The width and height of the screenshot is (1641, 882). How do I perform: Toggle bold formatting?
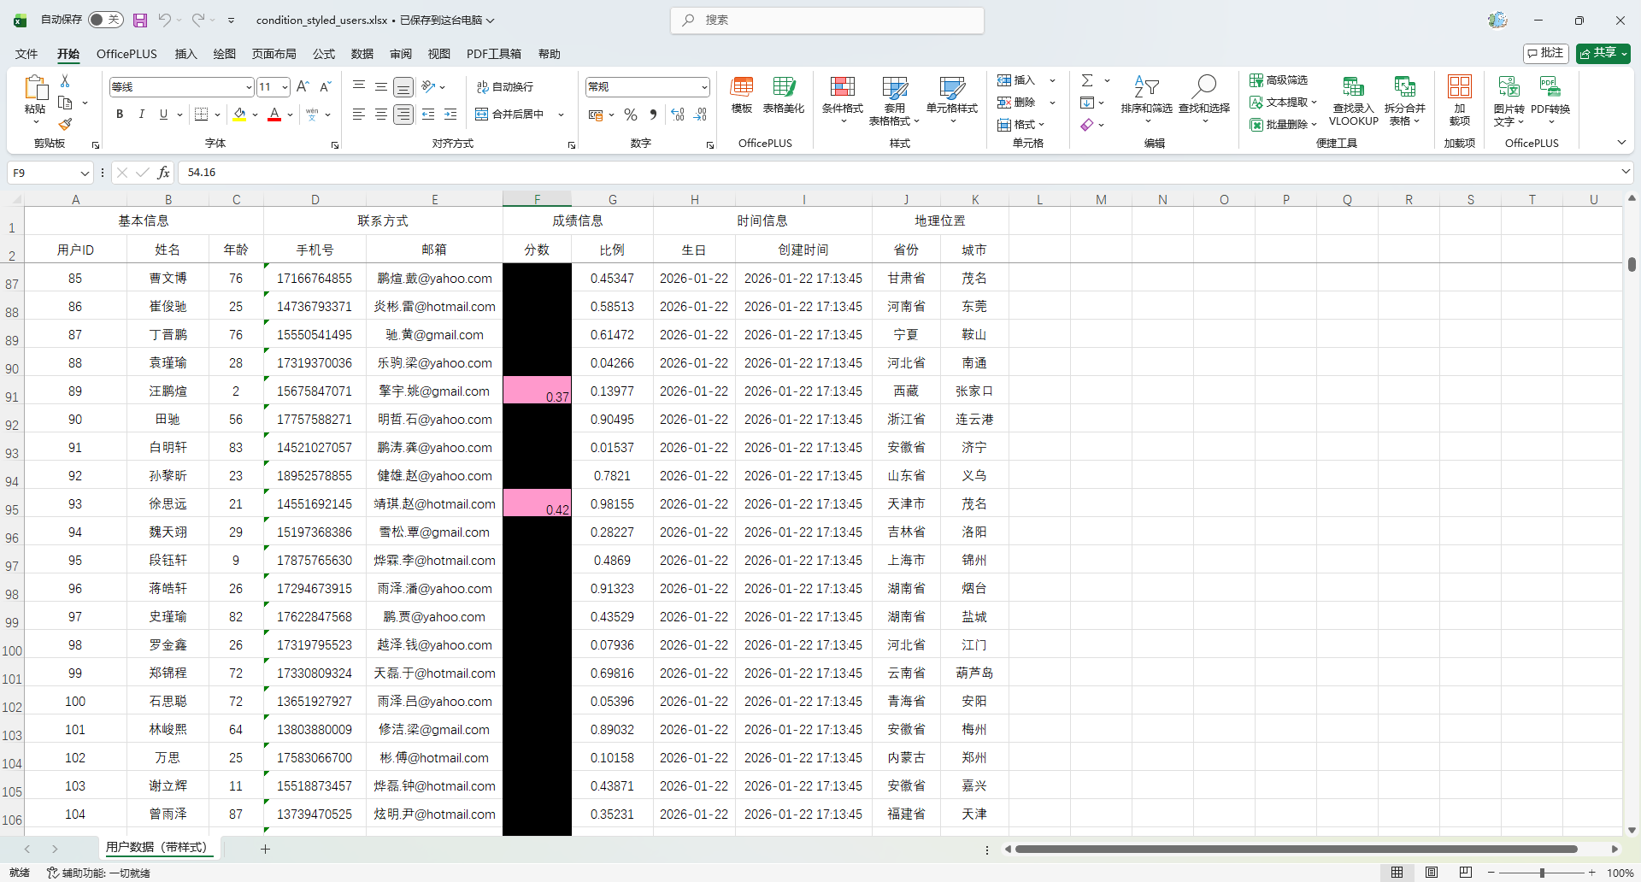pos(120,115)
